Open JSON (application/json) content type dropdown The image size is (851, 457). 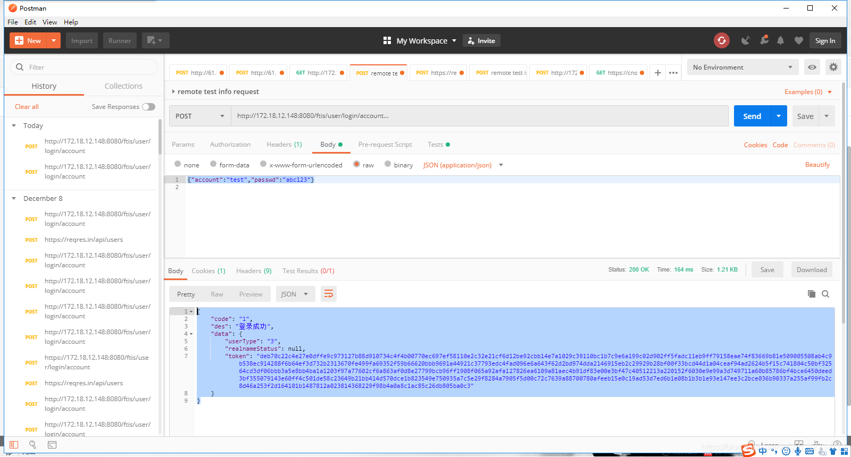463,165
